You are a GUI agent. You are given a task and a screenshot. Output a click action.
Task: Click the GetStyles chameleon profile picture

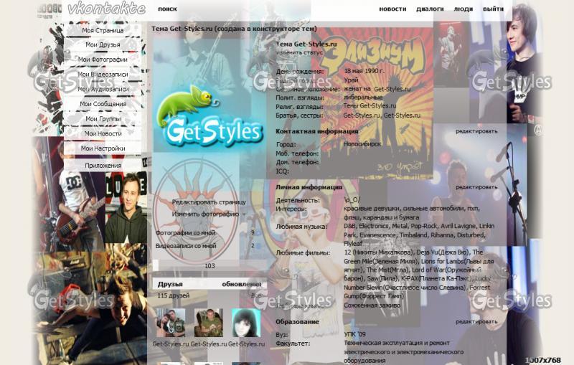[x=203, y=118]
